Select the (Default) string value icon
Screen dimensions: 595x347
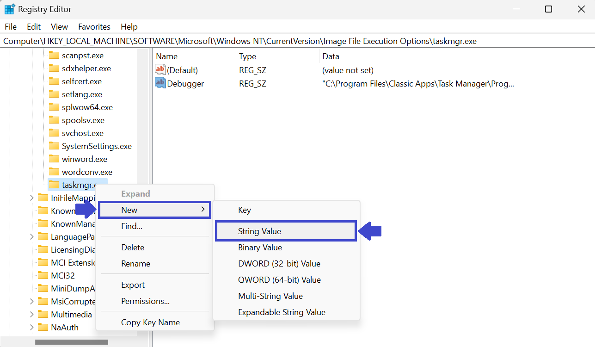pyautogui.click(x=159, y=70)
